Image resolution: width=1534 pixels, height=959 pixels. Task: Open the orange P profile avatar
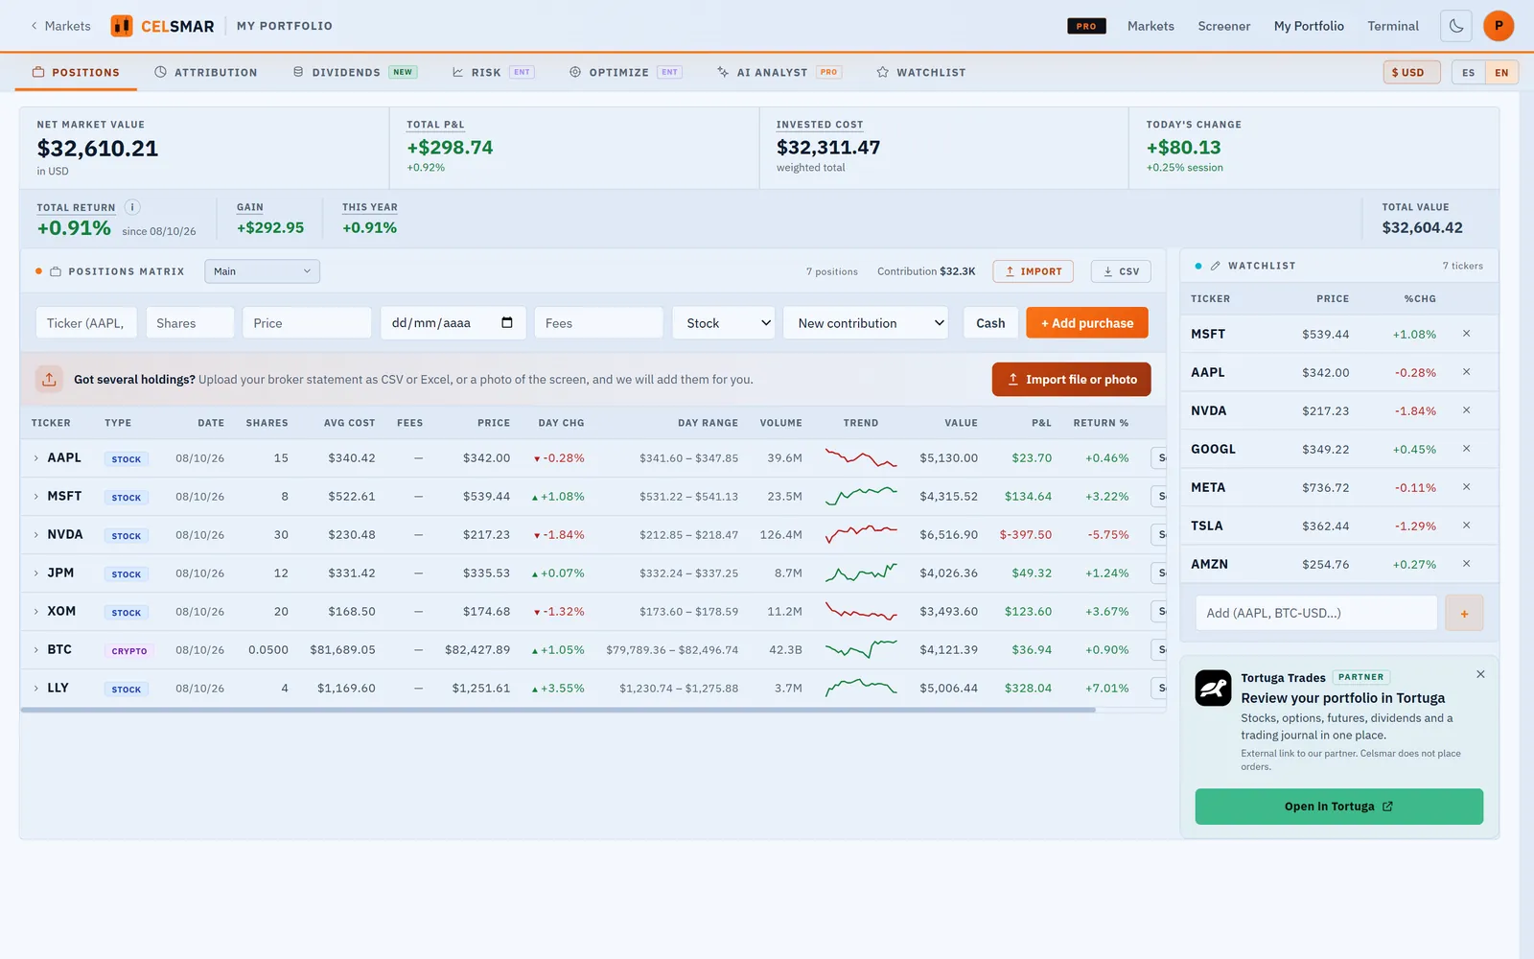(x=1499, y=26)
